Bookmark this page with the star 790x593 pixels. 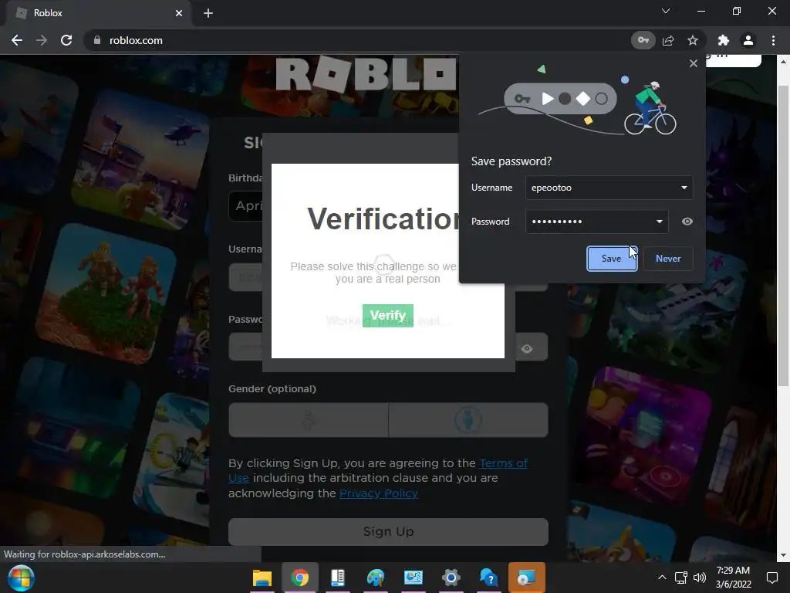tap(693, 40)
